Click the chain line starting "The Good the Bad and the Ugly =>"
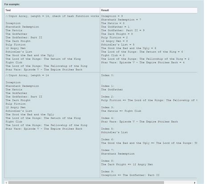 pyautogui.click(x=149, y=143)
